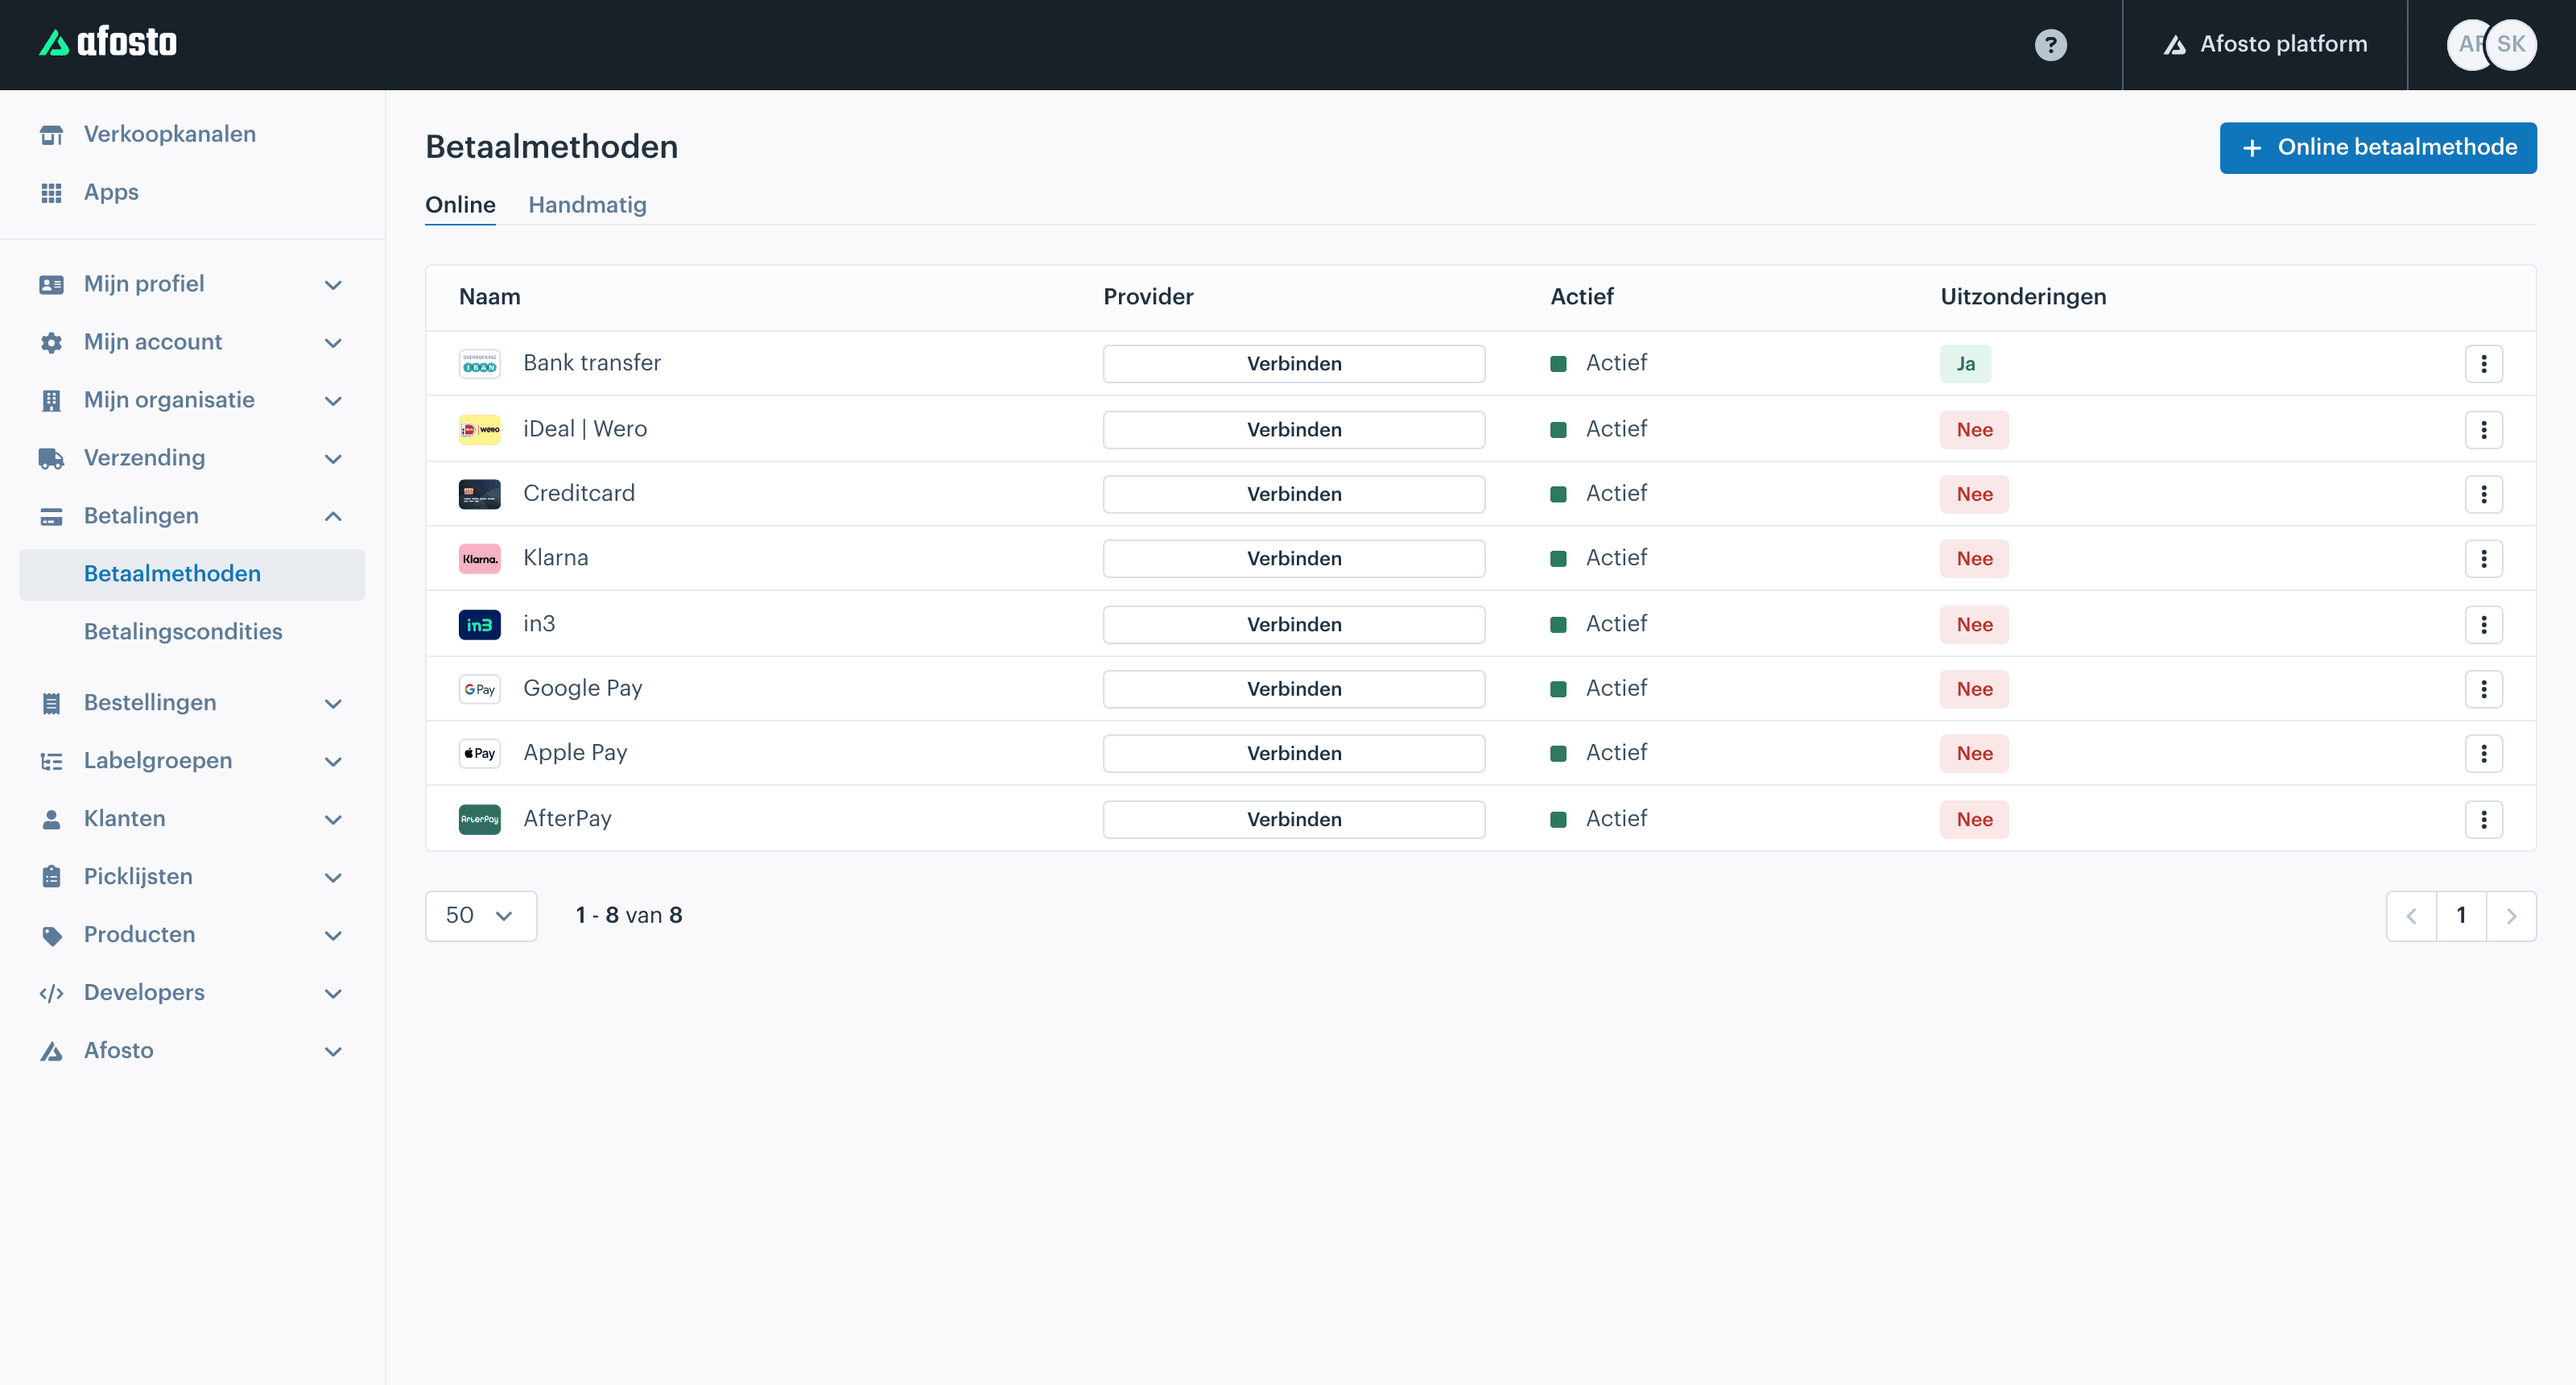Expand the Mijn profiel chevron

click(x=333, y=285)
